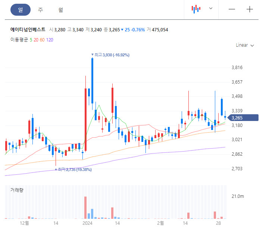This screenshot has width=263, height=230.
Task: Click the 3,180 price axis label
Action: (x=237, y=125)
